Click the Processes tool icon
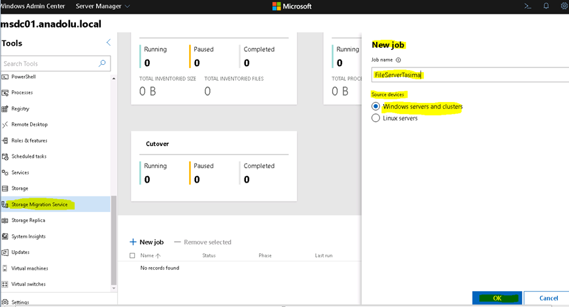 [x=5, y=93]
